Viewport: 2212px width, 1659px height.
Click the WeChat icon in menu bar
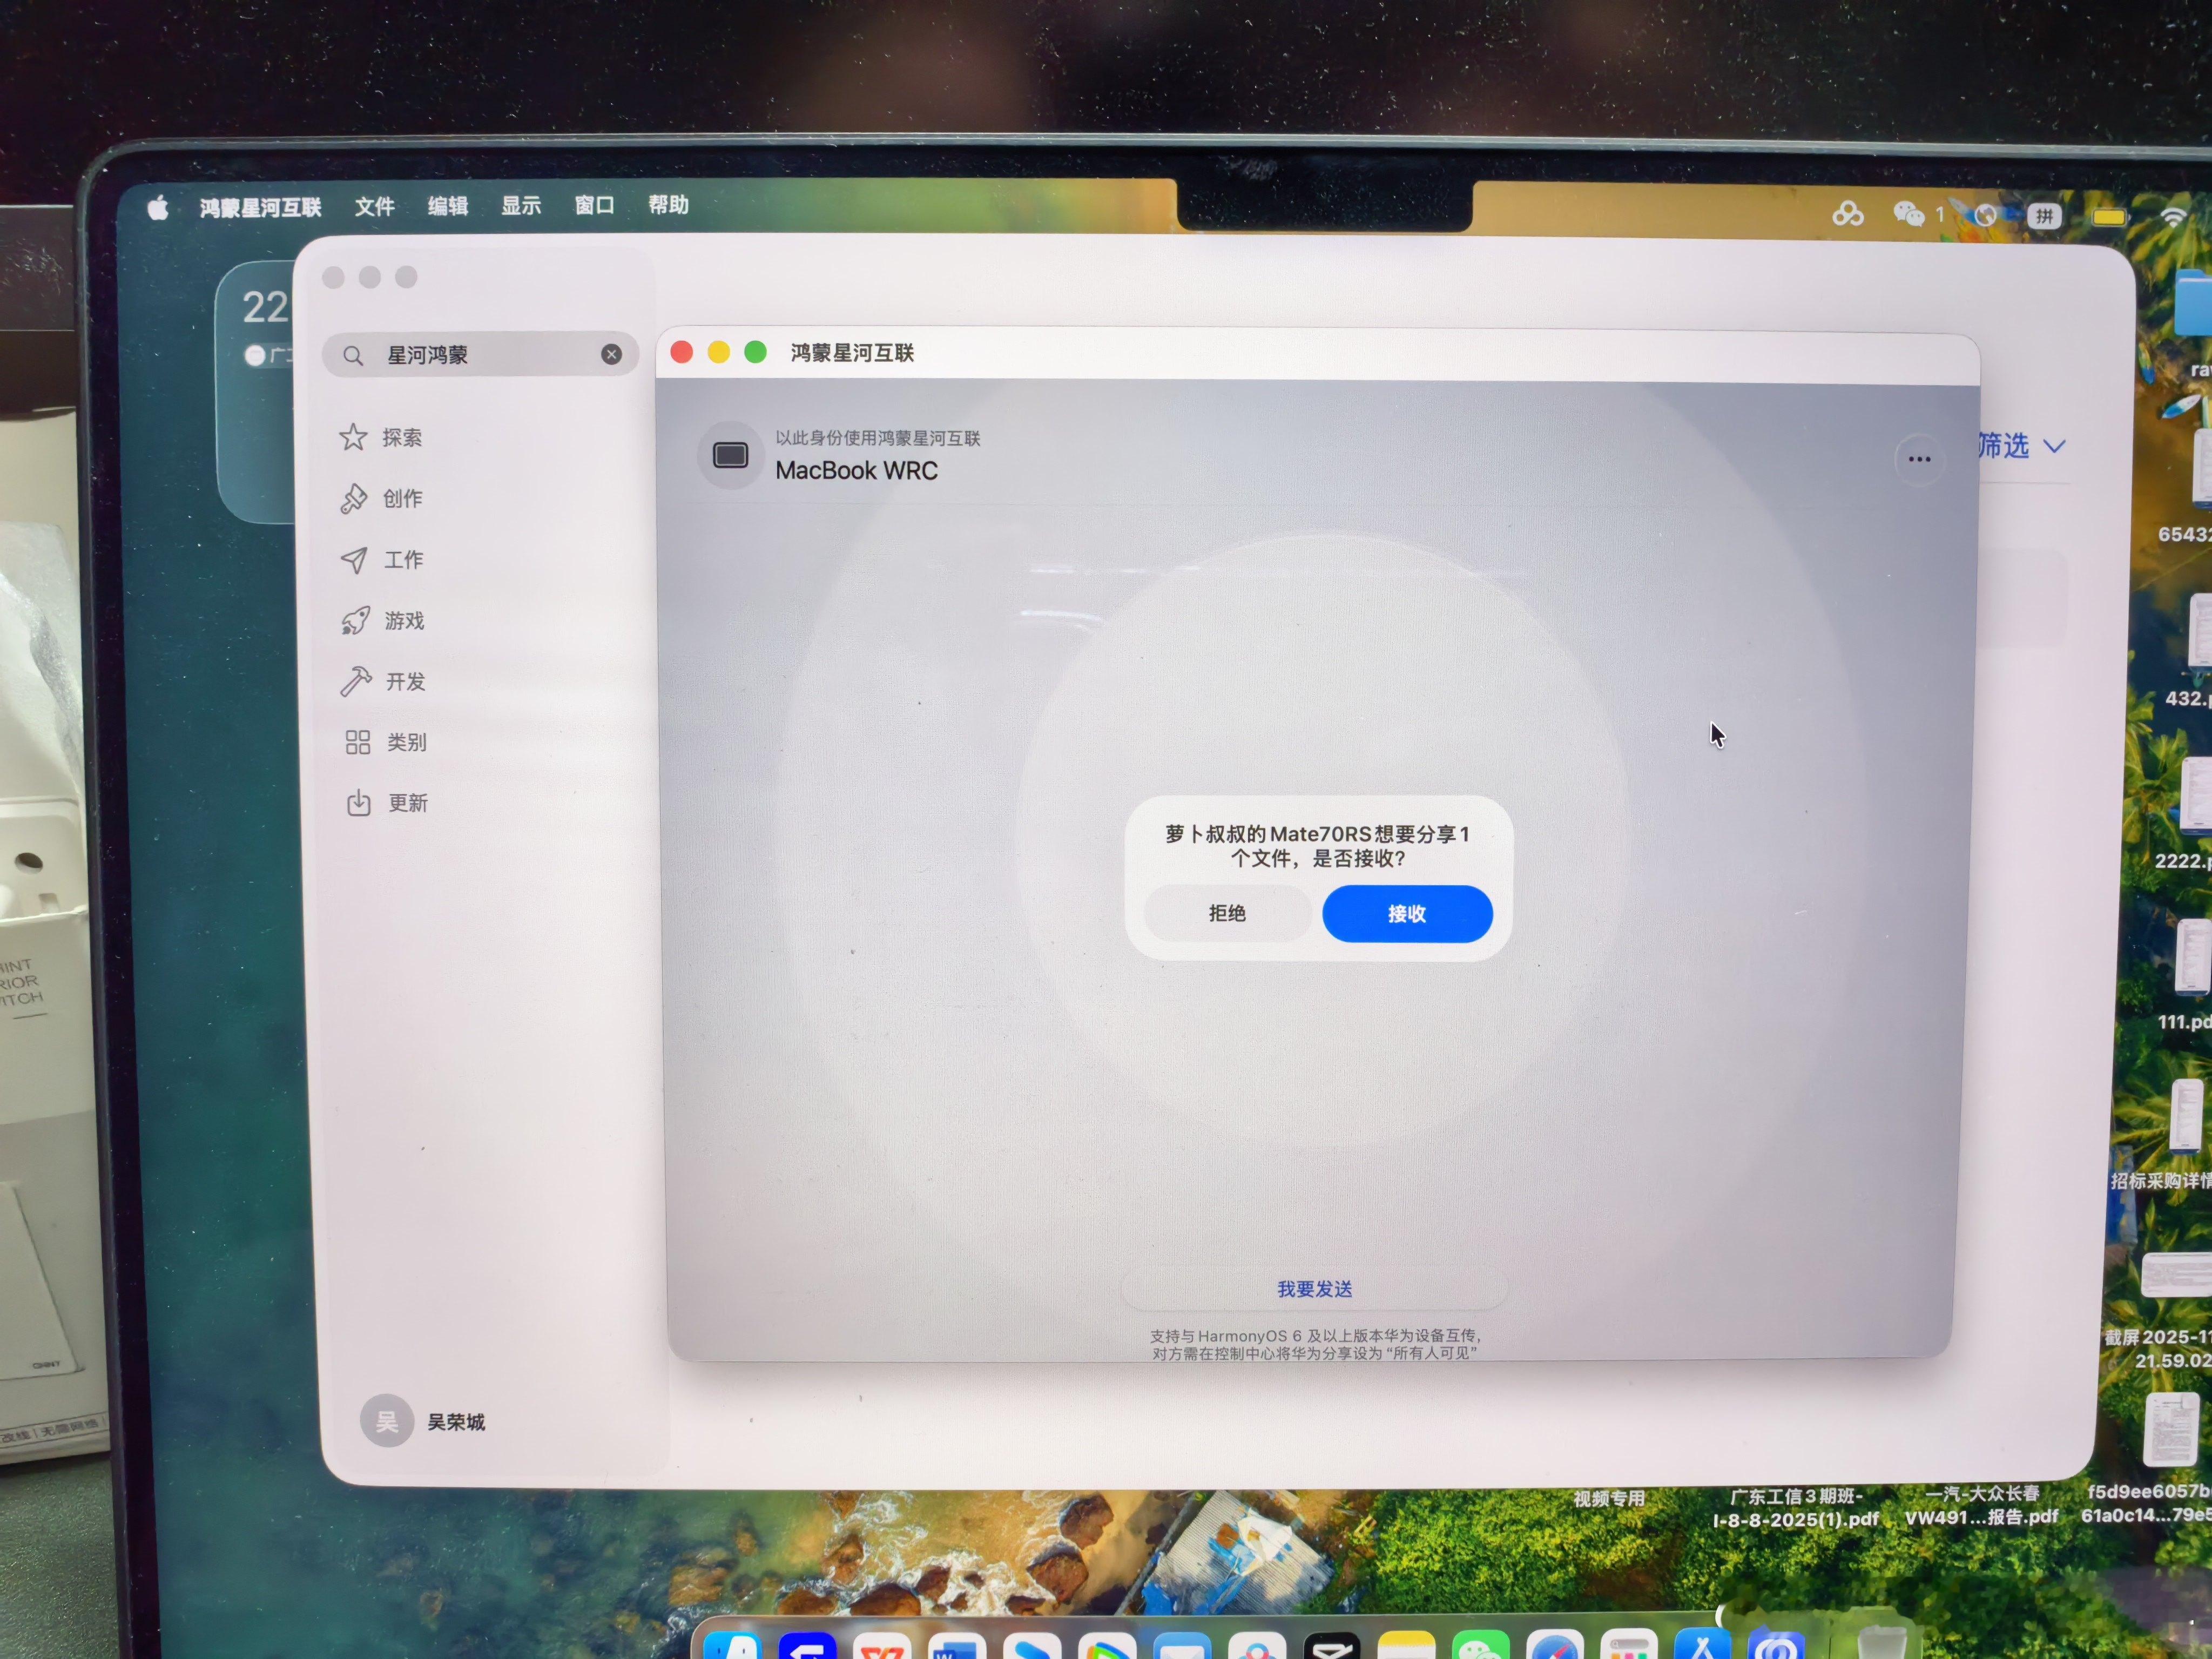click(1908, 214)
